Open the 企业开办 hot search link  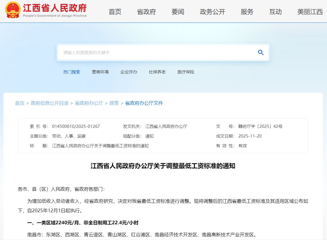coord(129,72)
